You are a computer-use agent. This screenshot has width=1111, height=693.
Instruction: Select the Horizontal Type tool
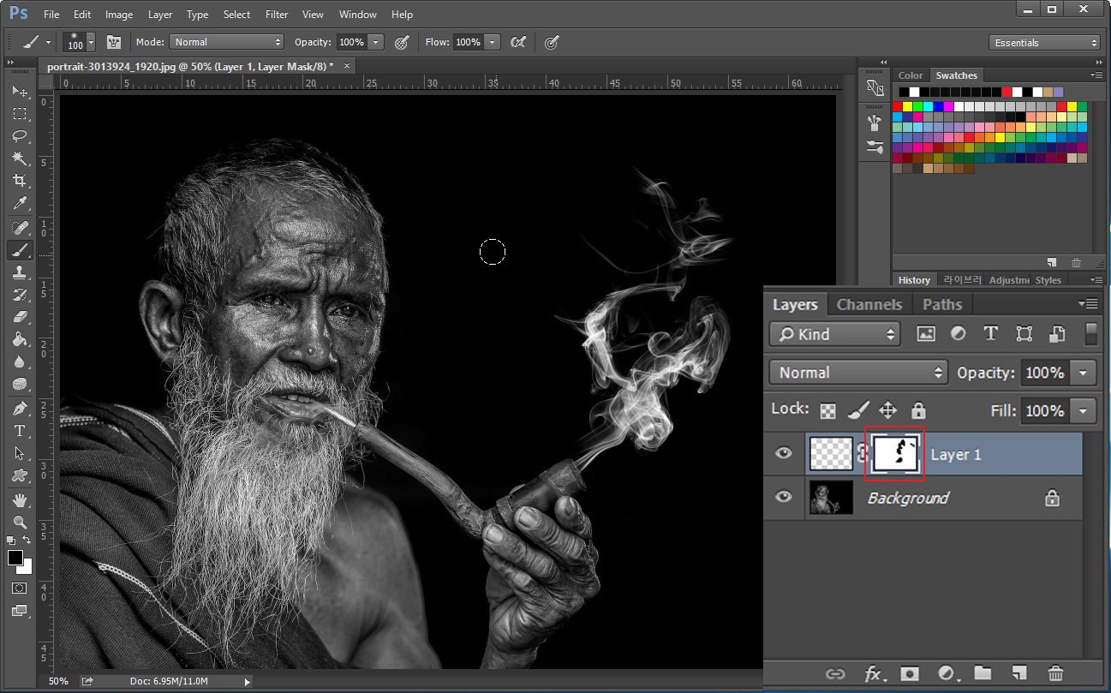pyautogui.click(x=19, y=431)
